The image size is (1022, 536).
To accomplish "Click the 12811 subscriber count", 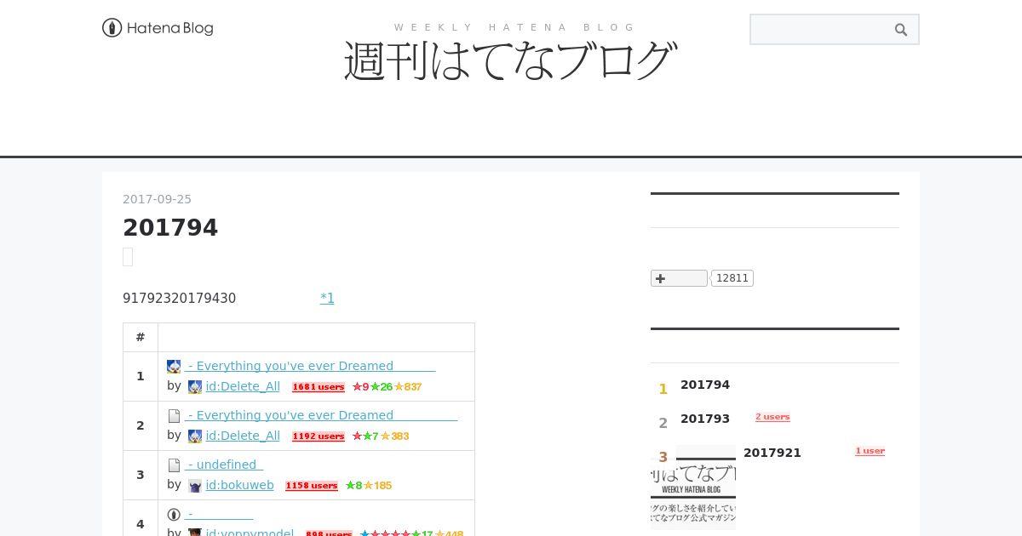I will [732, 278].
